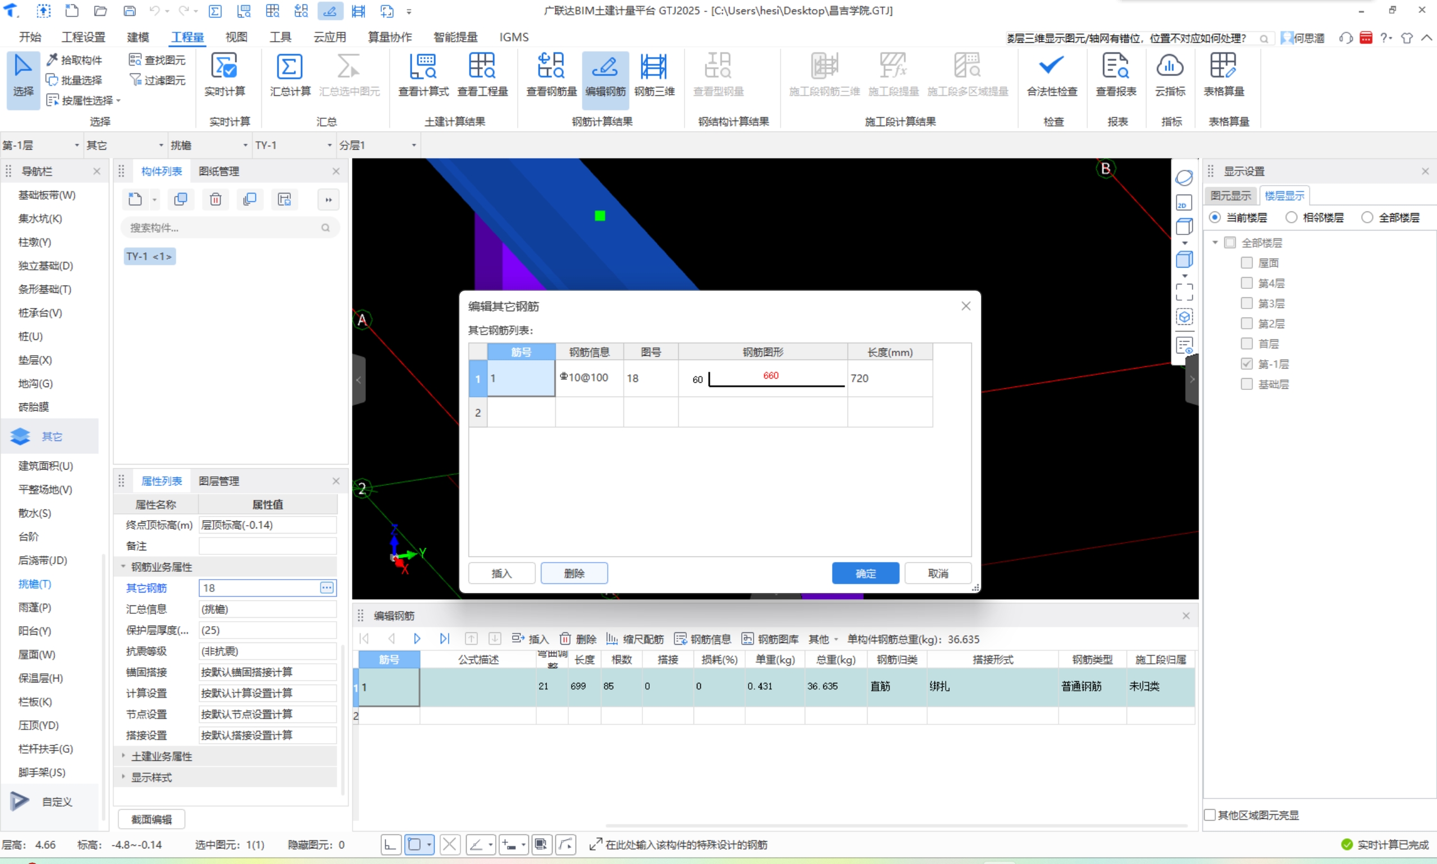Viewport: 1437px width, 864px height.
Task: Click 批量选择 tool
Action: tap(75, 80)
